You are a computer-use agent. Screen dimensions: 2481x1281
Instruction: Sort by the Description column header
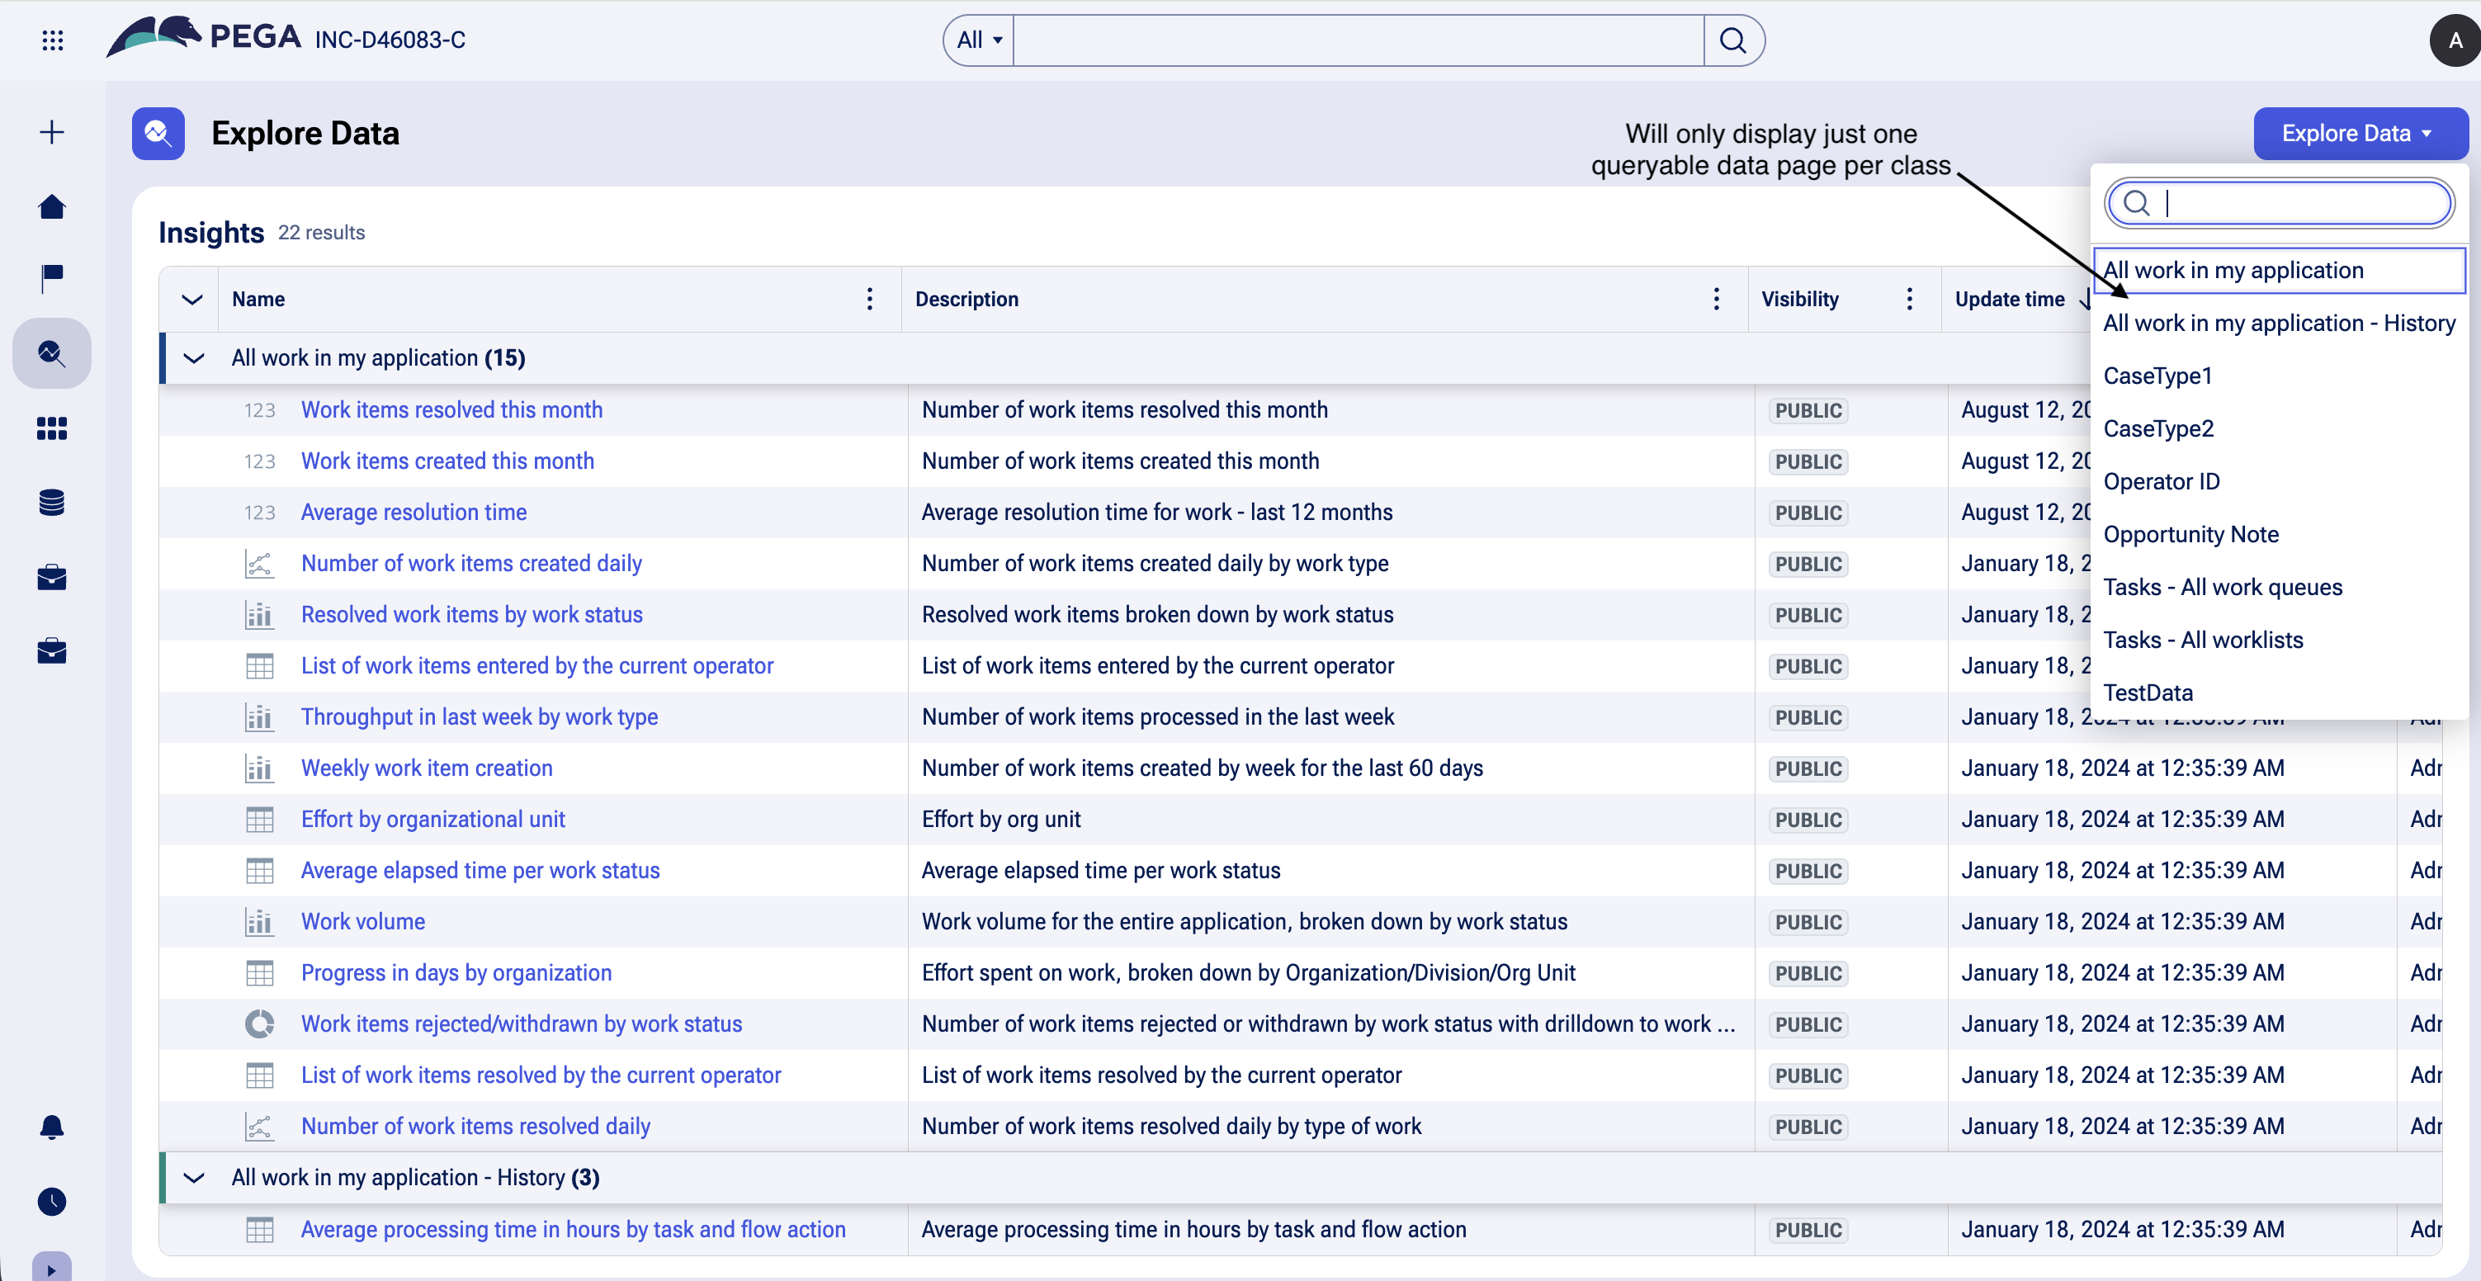(x=966, y=299)
